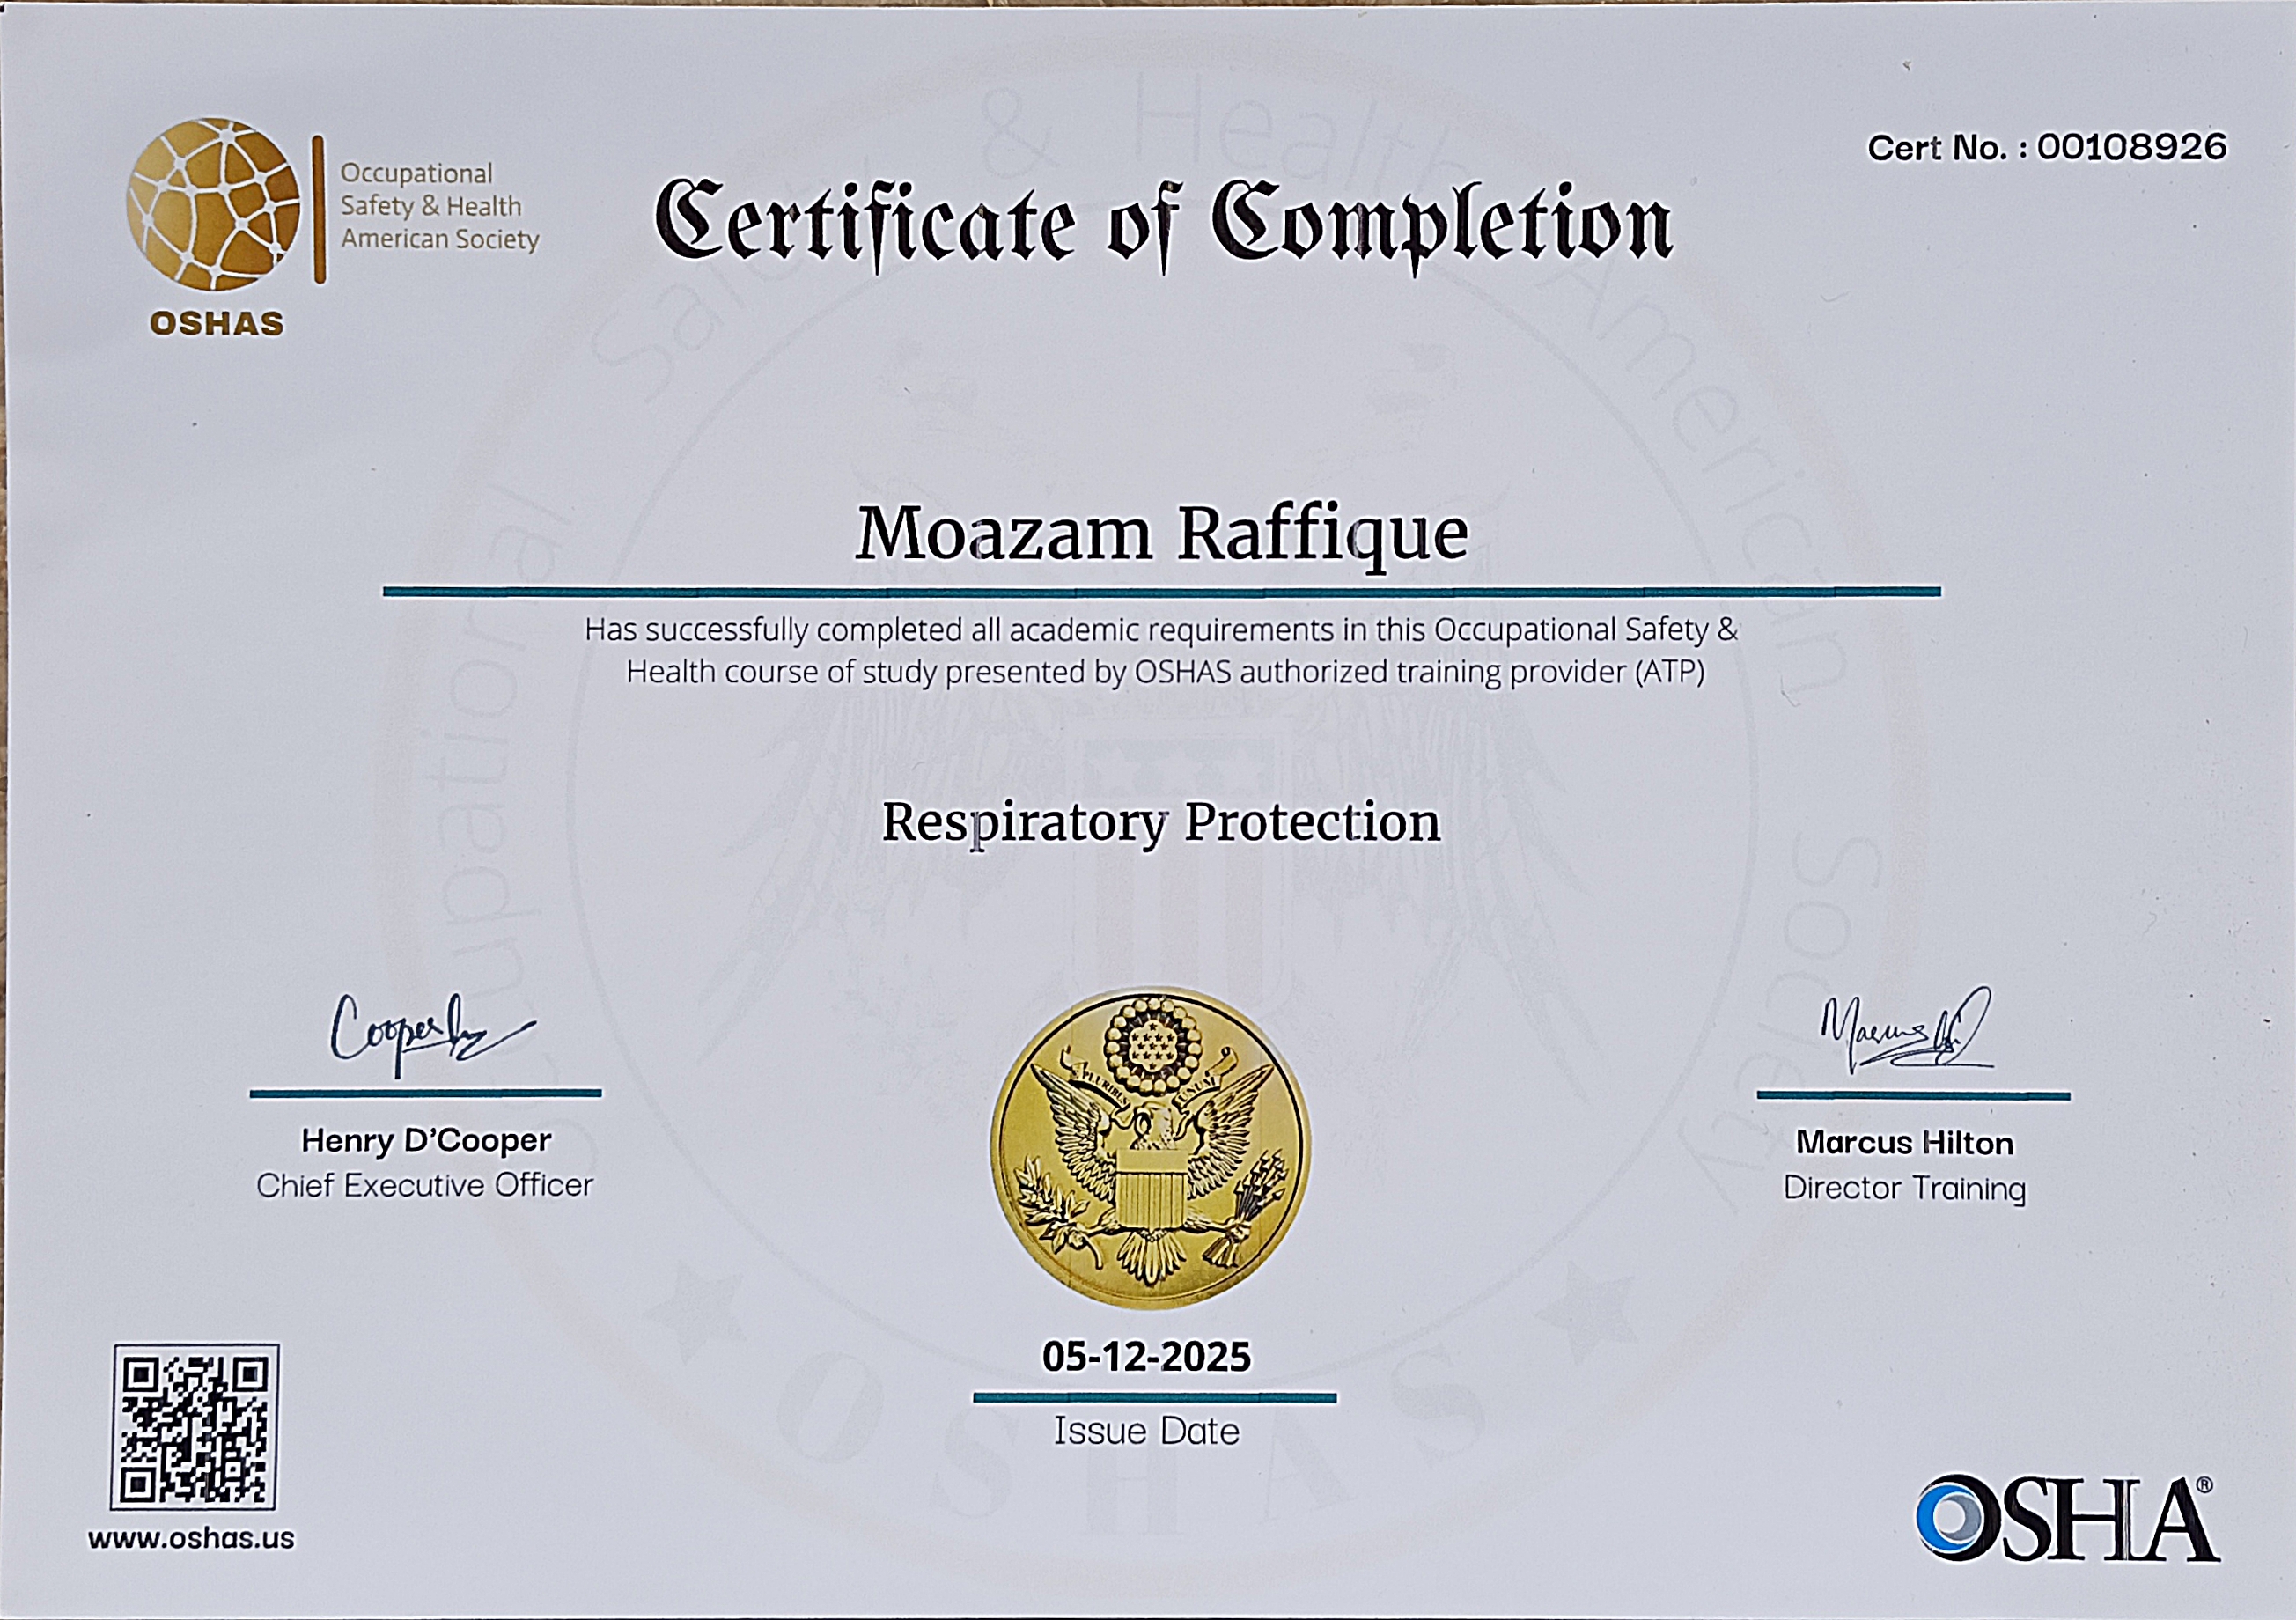Click the name 'Henry D'Cooper'
The image size is (2296, 1620).
426,1141
